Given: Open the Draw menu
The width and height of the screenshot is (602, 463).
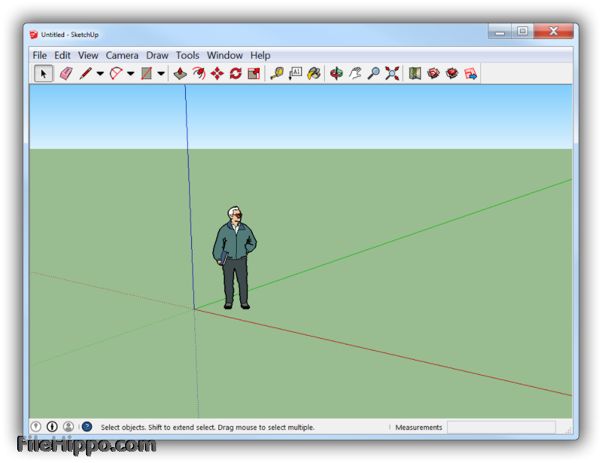Looking at the screenshot, I should point(157,56).
